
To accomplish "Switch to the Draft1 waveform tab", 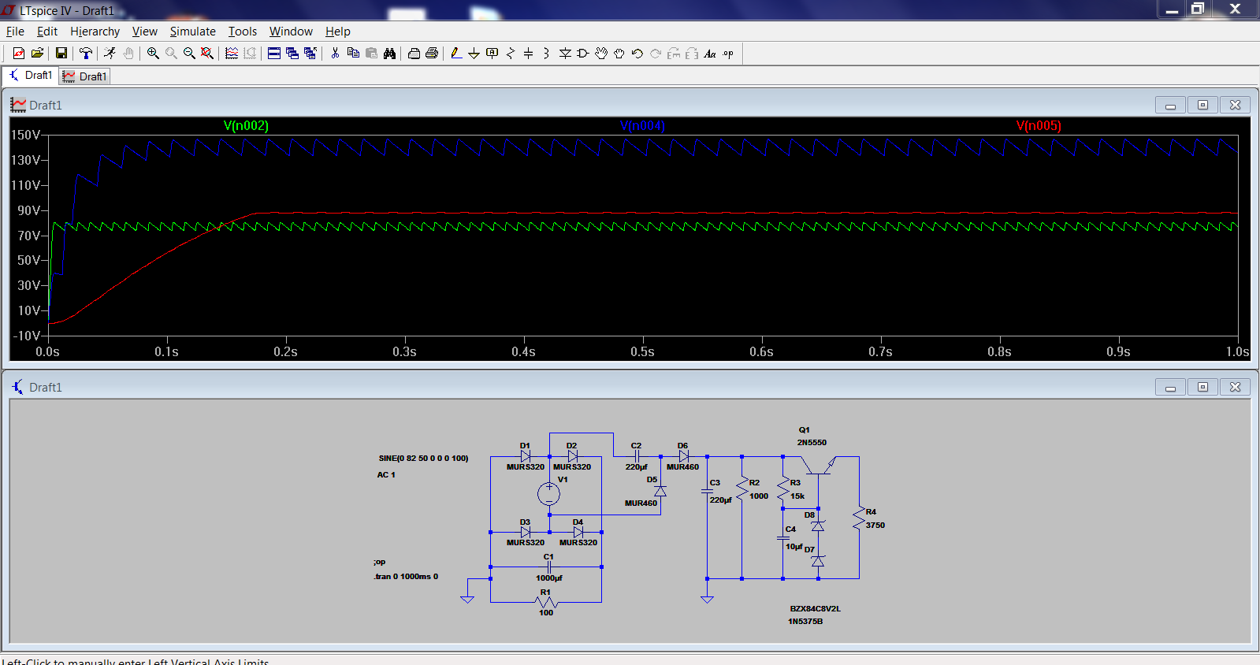I will coord(84,76).
